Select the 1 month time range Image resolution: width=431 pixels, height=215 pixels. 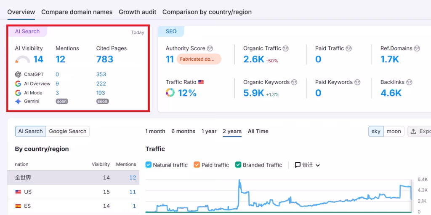[155, 131]
